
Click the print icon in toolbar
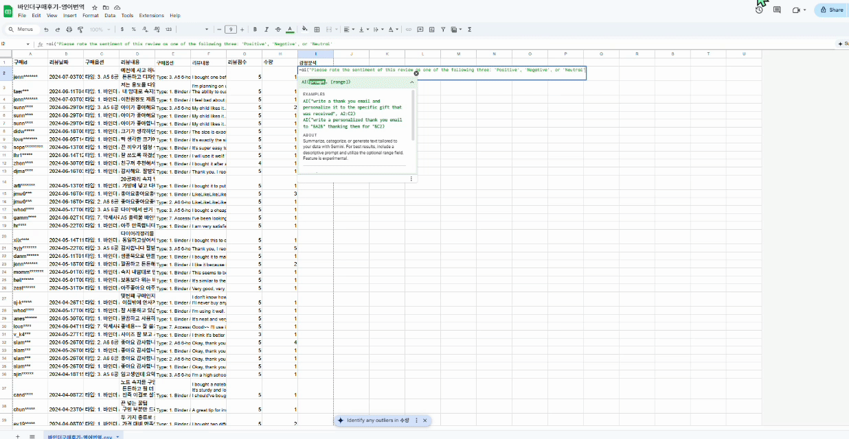[69, 29]
